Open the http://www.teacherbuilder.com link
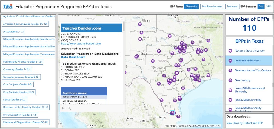274x129 pixels. coord(81,43)
